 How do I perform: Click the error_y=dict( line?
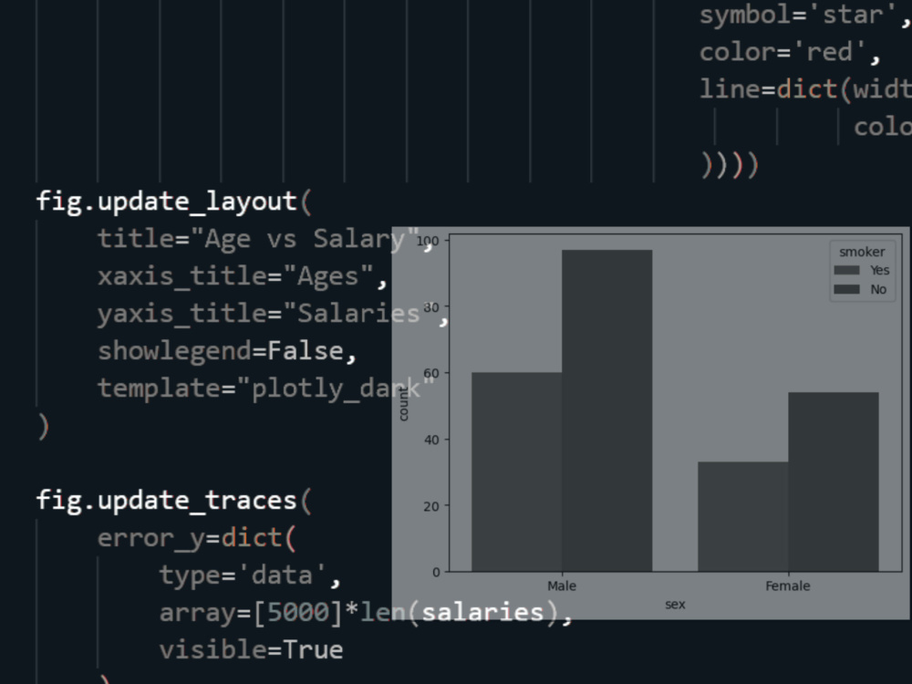(x=197, y=538)
